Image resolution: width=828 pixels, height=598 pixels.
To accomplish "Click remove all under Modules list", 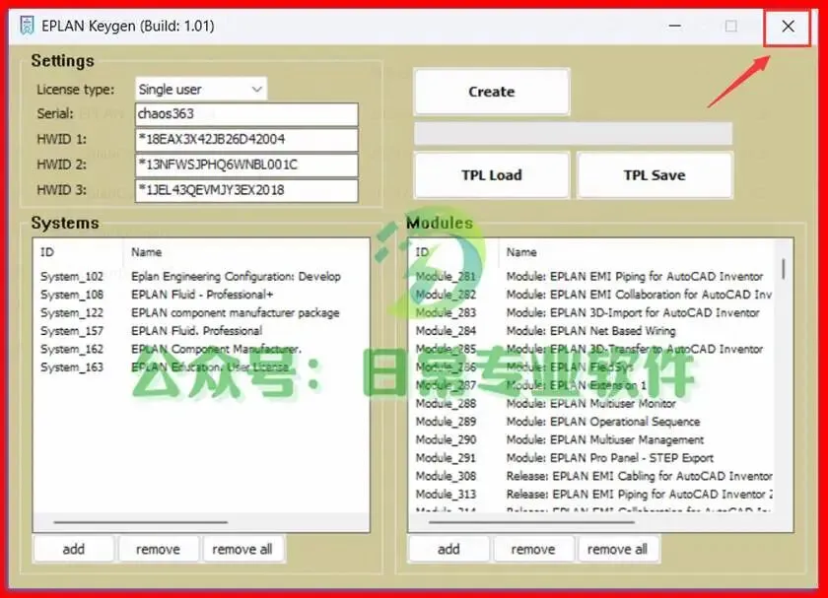I will [x=617, y=549].
